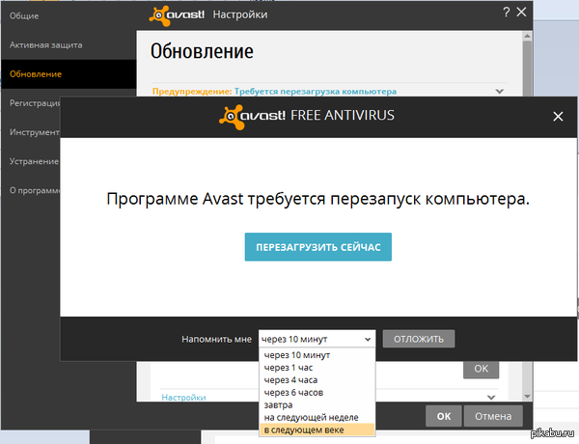This screenshot has width=579, height=444.
Task: Choose через 4 часа option
Action: (317, 380)
